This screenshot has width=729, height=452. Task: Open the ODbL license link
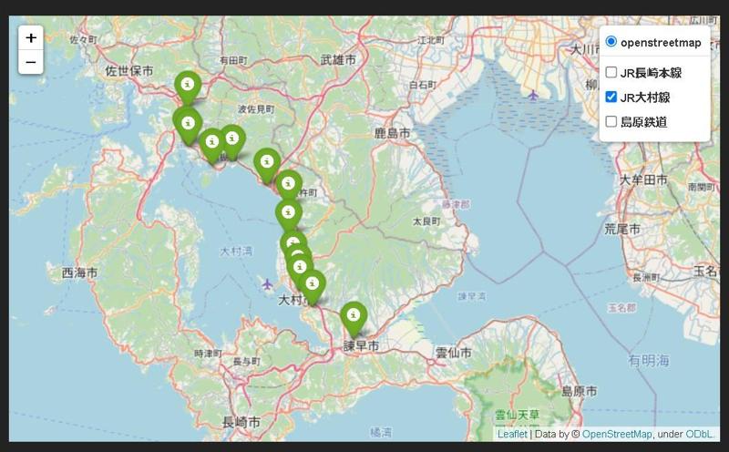point(699,434)
